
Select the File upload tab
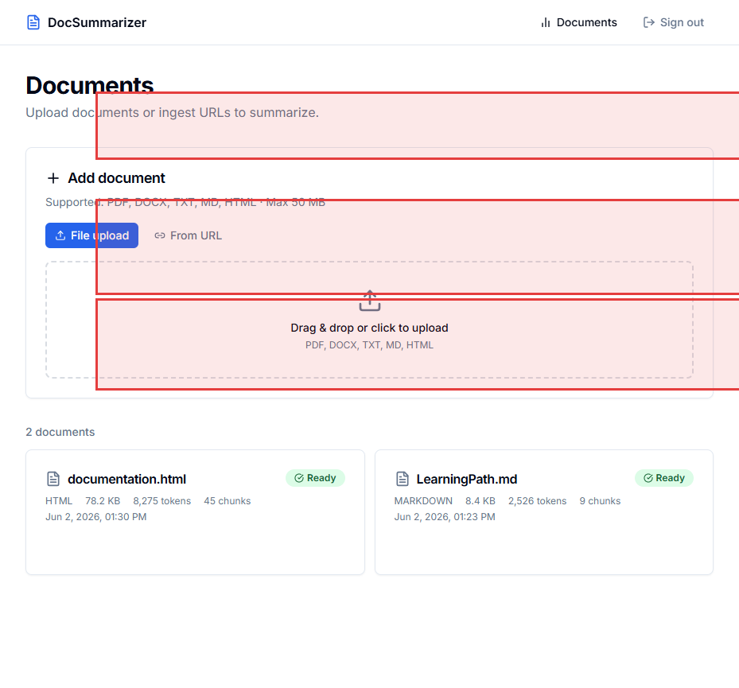click(x=92, y=235)
